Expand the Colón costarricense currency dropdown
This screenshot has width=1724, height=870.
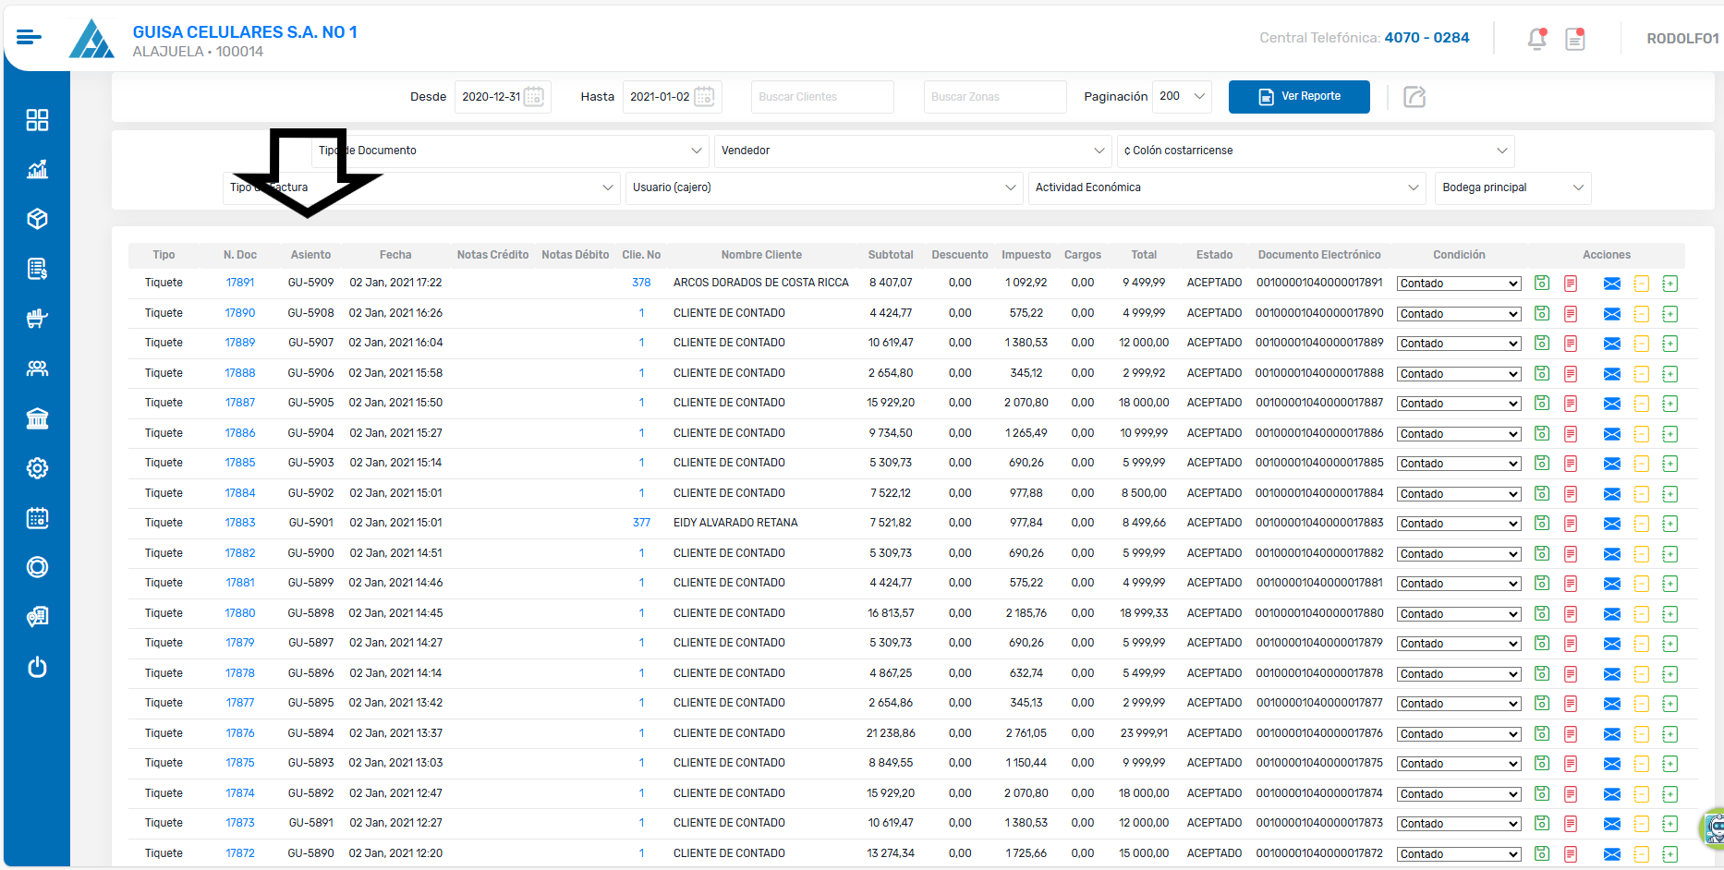point(1316,151)
